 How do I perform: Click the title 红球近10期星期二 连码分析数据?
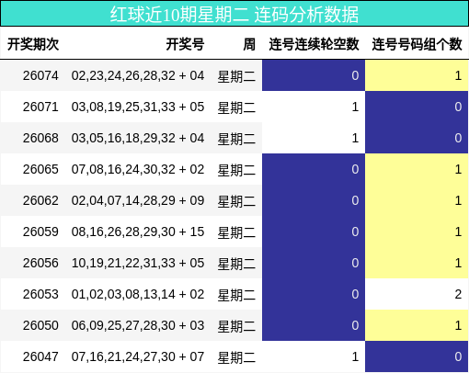[x=234, y=14]
